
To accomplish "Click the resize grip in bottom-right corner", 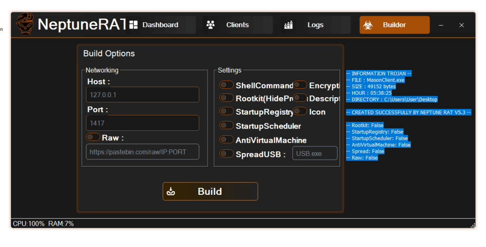I will tap(473, 226).
